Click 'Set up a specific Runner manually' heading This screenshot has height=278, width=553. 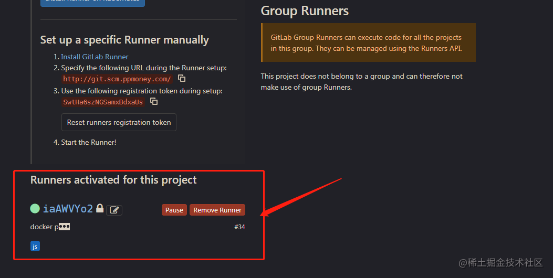124,40
